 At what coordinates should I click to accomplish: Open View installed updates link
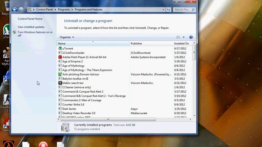(x=31, y=27)
